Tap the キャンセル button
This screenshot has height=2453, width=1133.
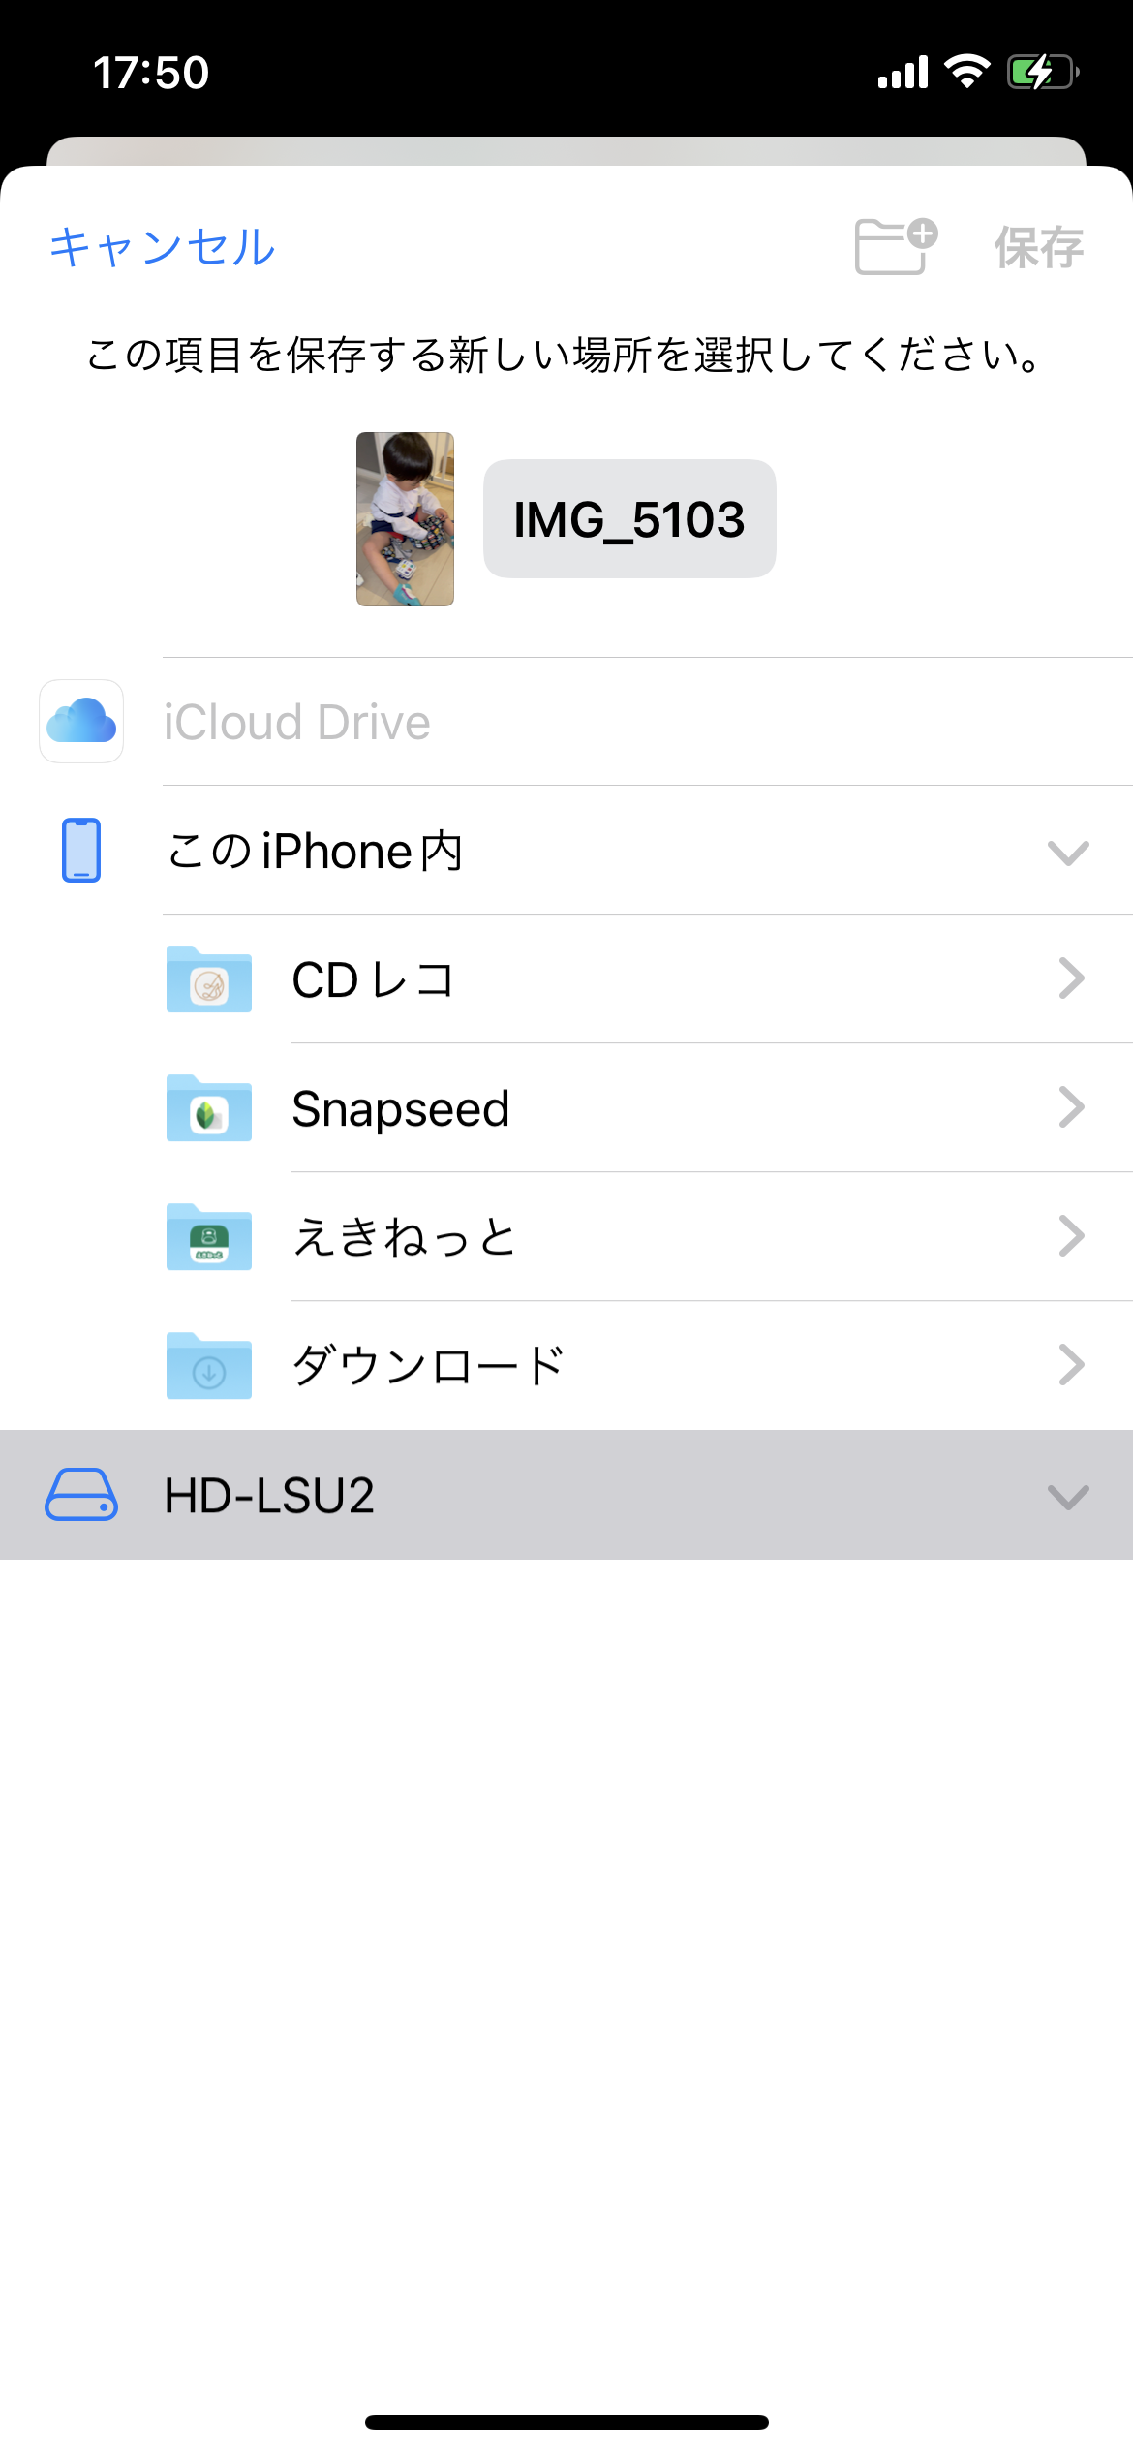tap(163, 247)
